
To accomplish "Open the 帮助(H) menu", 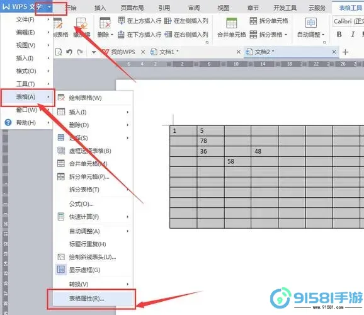I will pos(26,122).
